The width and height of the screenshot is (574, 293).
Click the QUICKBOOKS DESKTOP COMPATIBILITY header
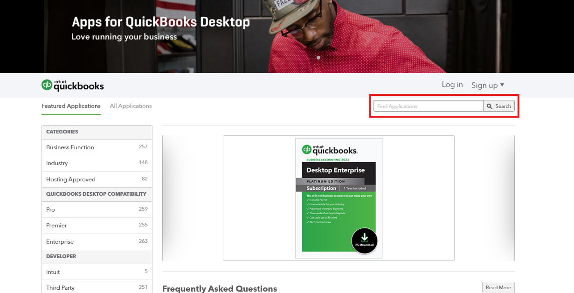tap(97, 194)
